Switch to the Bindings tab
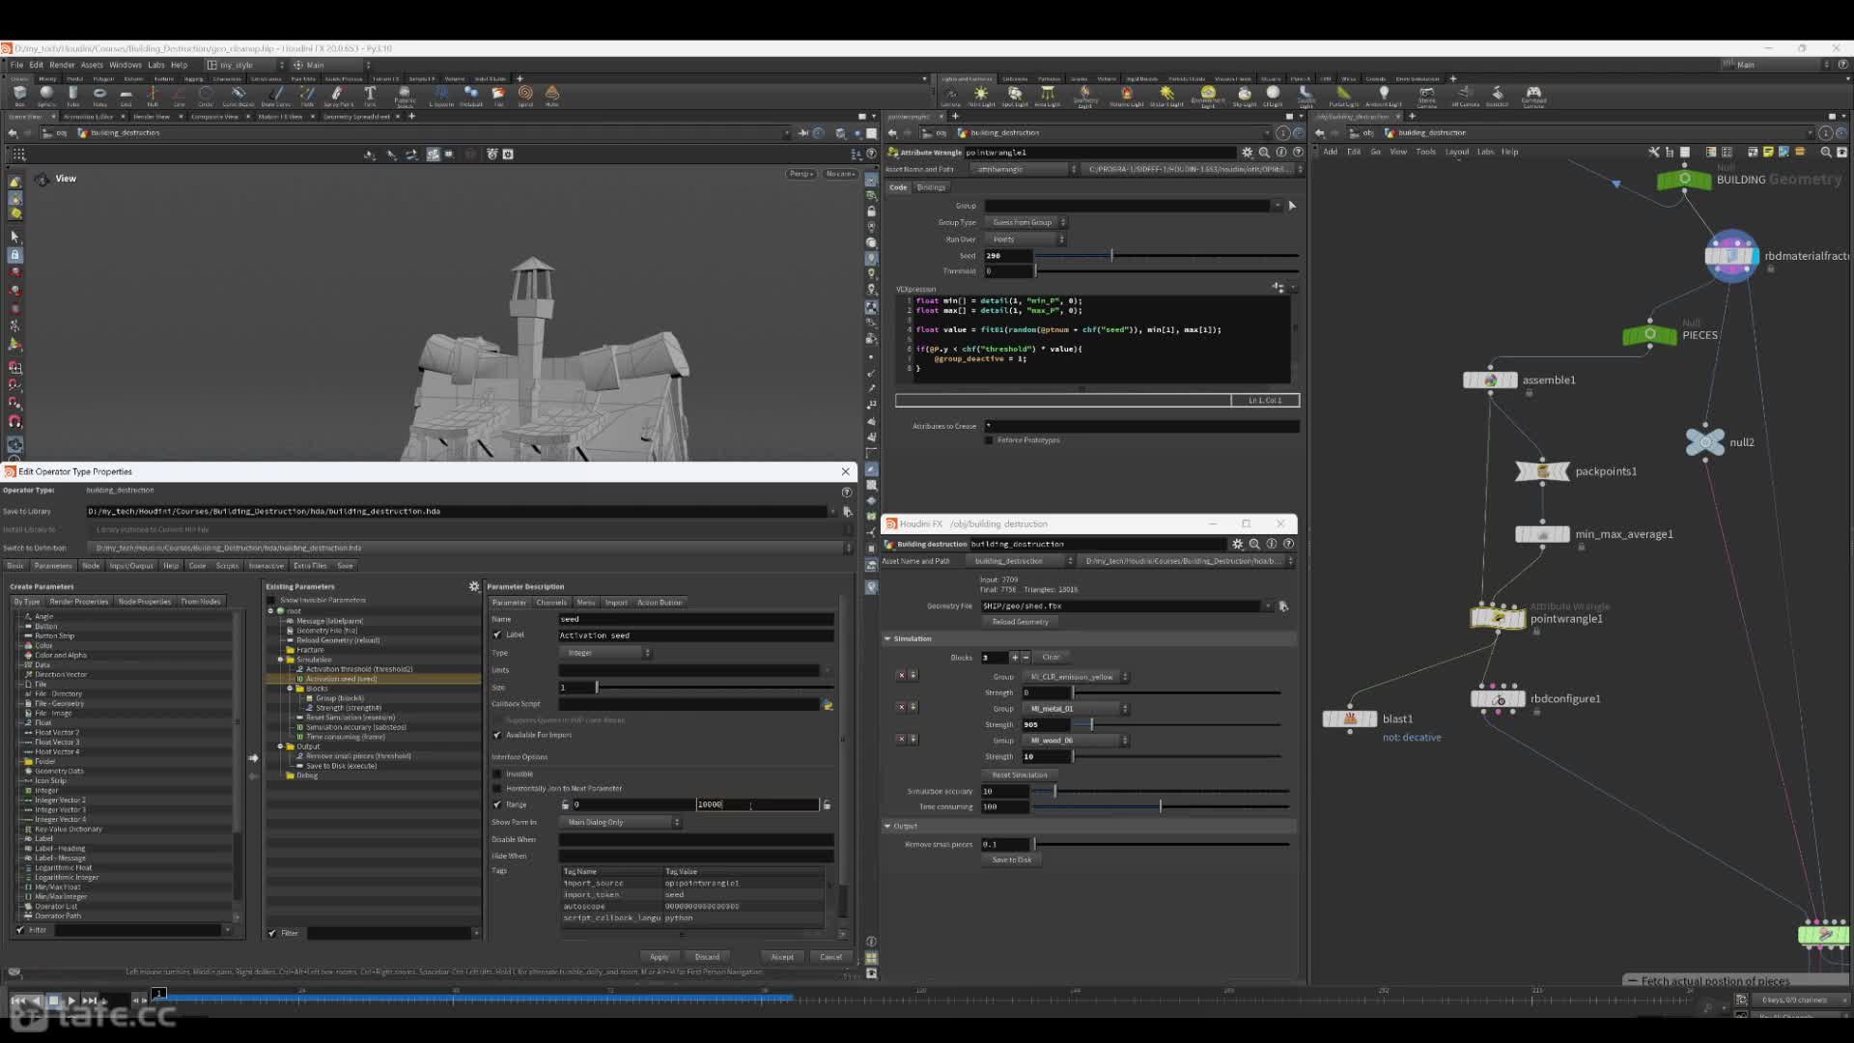This screenshot has height=1043, width=1854. [x=931, y=187]
